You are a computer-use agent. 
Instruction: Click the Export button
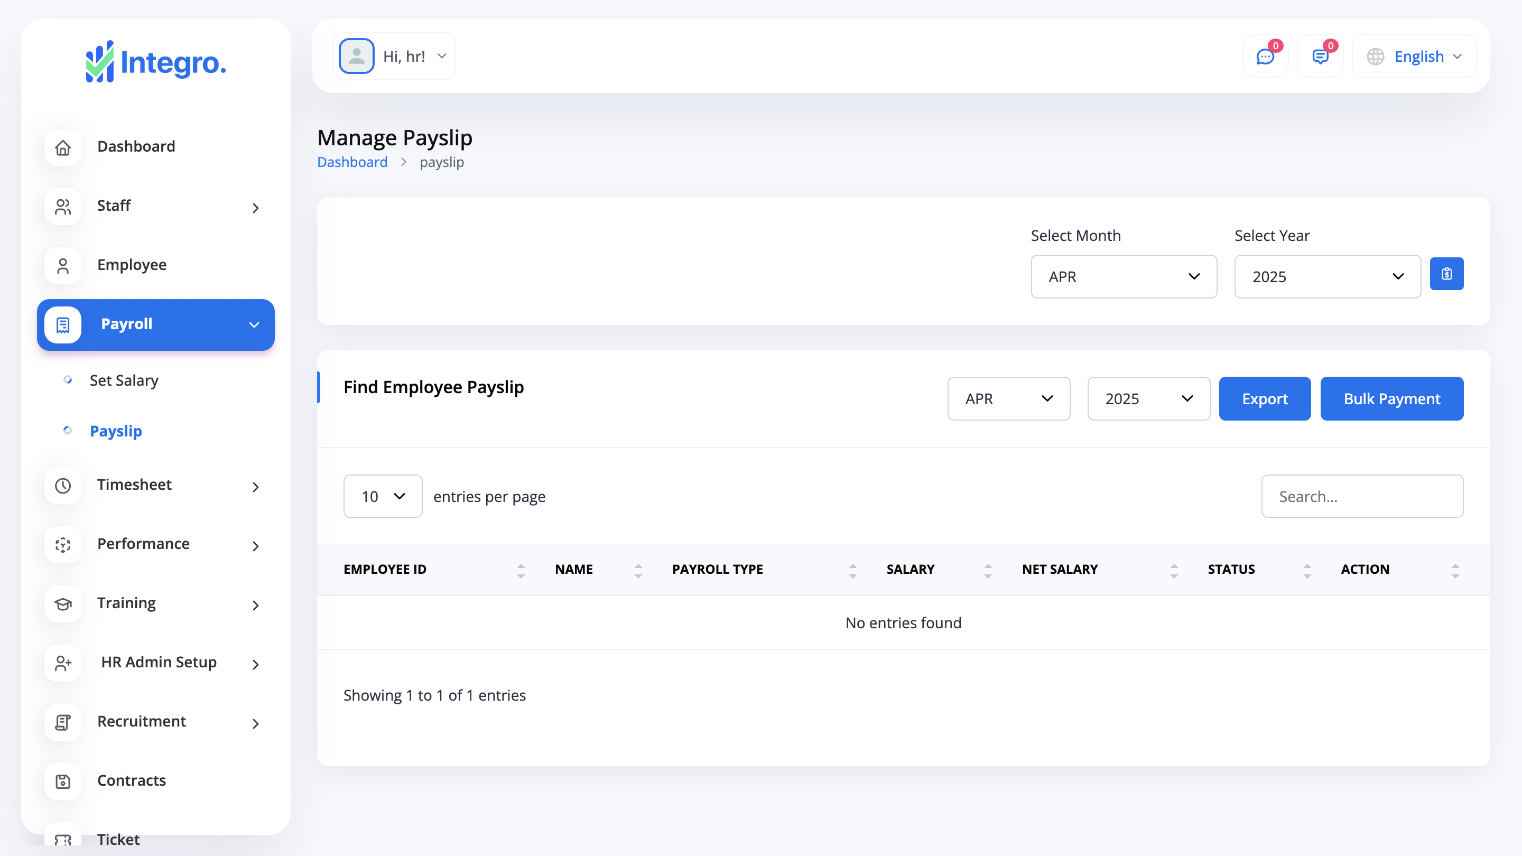(1265, 399)
